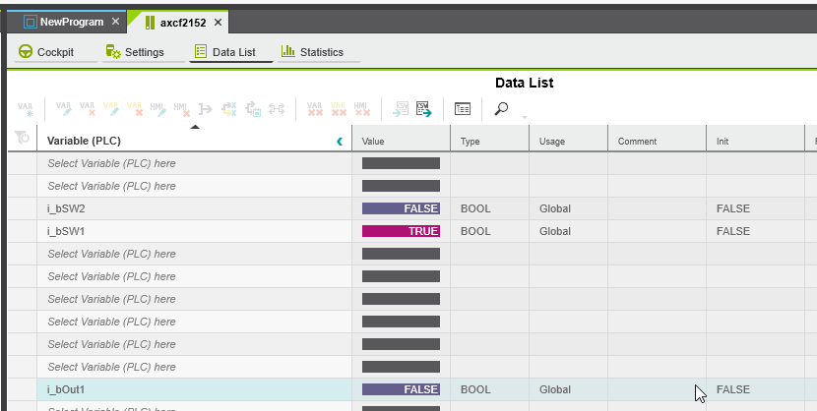Click the Global usage cell of i_bSW1

(569, 231)
